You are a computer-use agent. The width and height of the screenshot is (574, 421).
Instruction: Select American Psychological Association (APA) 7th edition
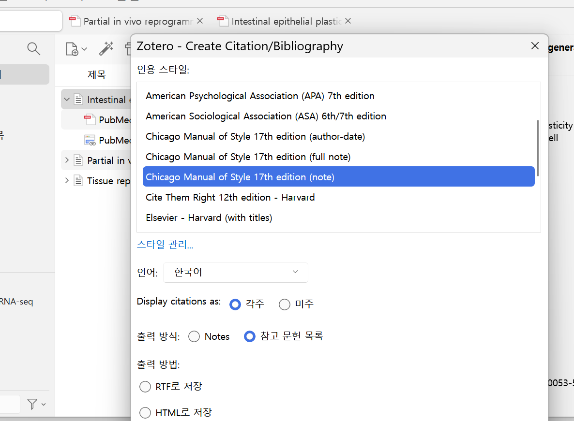pyautogui.click(x=339, y=96)
